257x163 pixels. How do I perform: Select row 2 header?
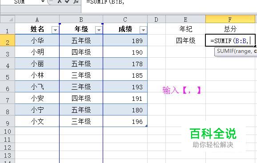point(8,40)
